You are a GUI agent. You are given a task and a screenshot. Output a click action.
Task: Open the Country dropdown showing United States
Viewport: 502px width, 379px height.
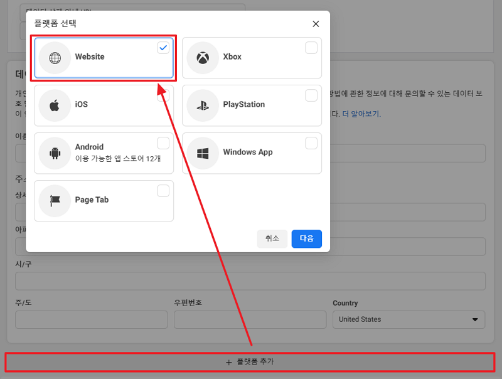pyautogui.click(x=409, y=319)
